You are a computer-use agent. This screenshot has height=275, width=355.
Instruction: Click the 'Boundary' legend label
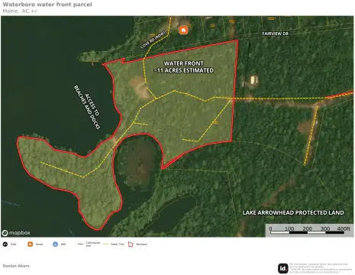tap(141, 244)
